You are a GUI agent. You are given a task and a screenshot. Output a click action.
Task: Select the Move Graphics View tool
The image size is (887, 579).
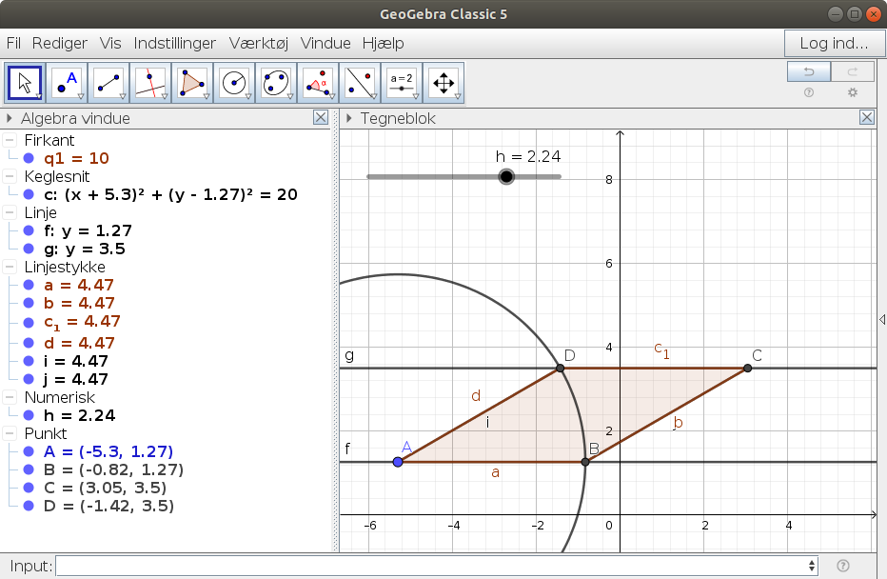pyautogui.click(x=443, y=83)
